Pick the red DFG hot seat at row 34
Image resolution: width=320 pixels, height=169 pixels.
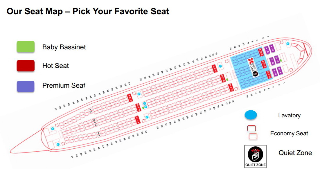(138, 107)
